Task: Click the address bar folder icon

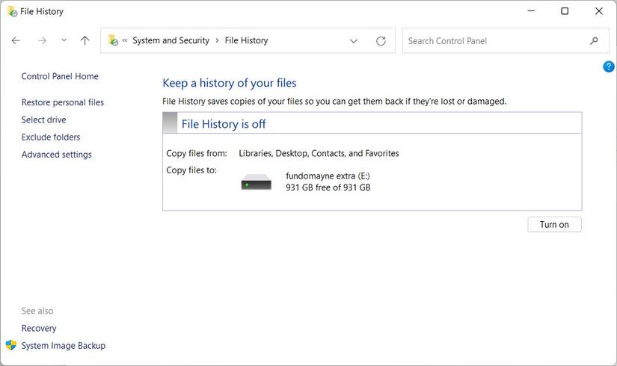Action: click(113, 40)
